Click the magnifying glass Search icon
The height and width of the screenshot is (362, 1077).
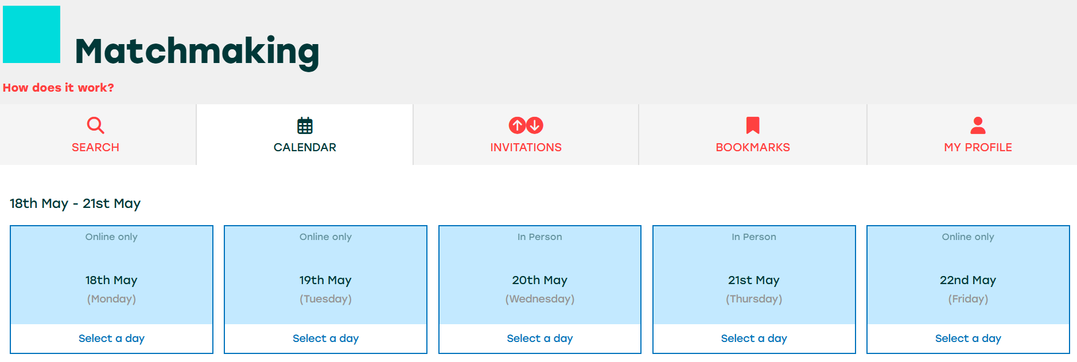95,125
